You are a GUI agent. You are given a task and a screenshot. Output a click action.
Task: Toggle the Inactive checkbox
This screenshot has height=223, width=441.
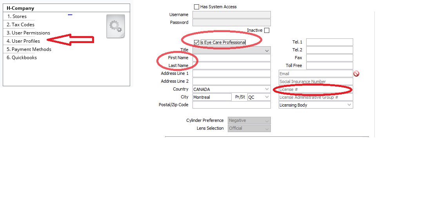click(x=267, y=31)
